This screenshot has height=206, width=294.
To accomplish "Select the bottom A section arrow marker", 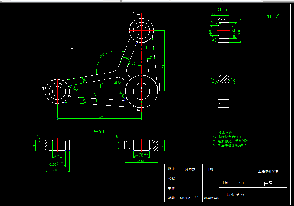I will [137, 109].
